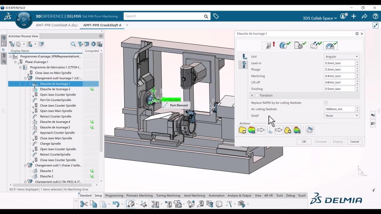Open the Help question mark icon
The width and height of the screenshot is (381, 214).
tap(375, 16)
